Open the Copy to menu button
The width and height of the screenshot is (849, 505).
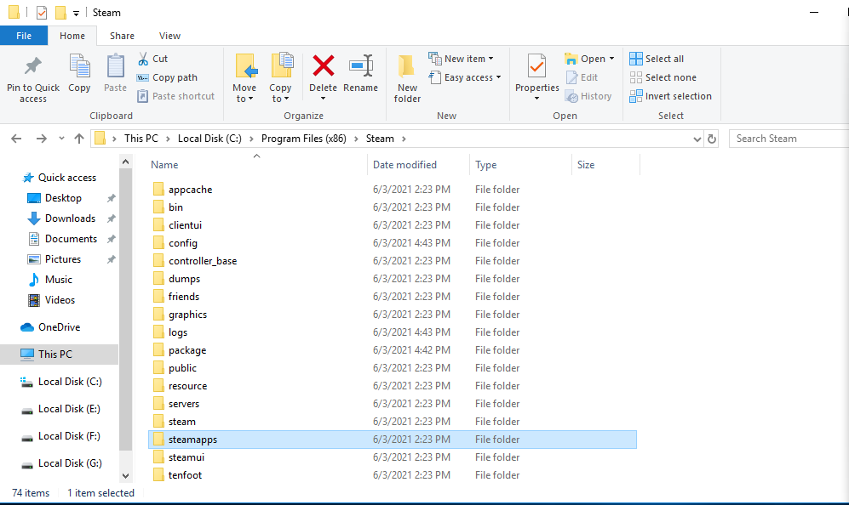tap(280, 78)
